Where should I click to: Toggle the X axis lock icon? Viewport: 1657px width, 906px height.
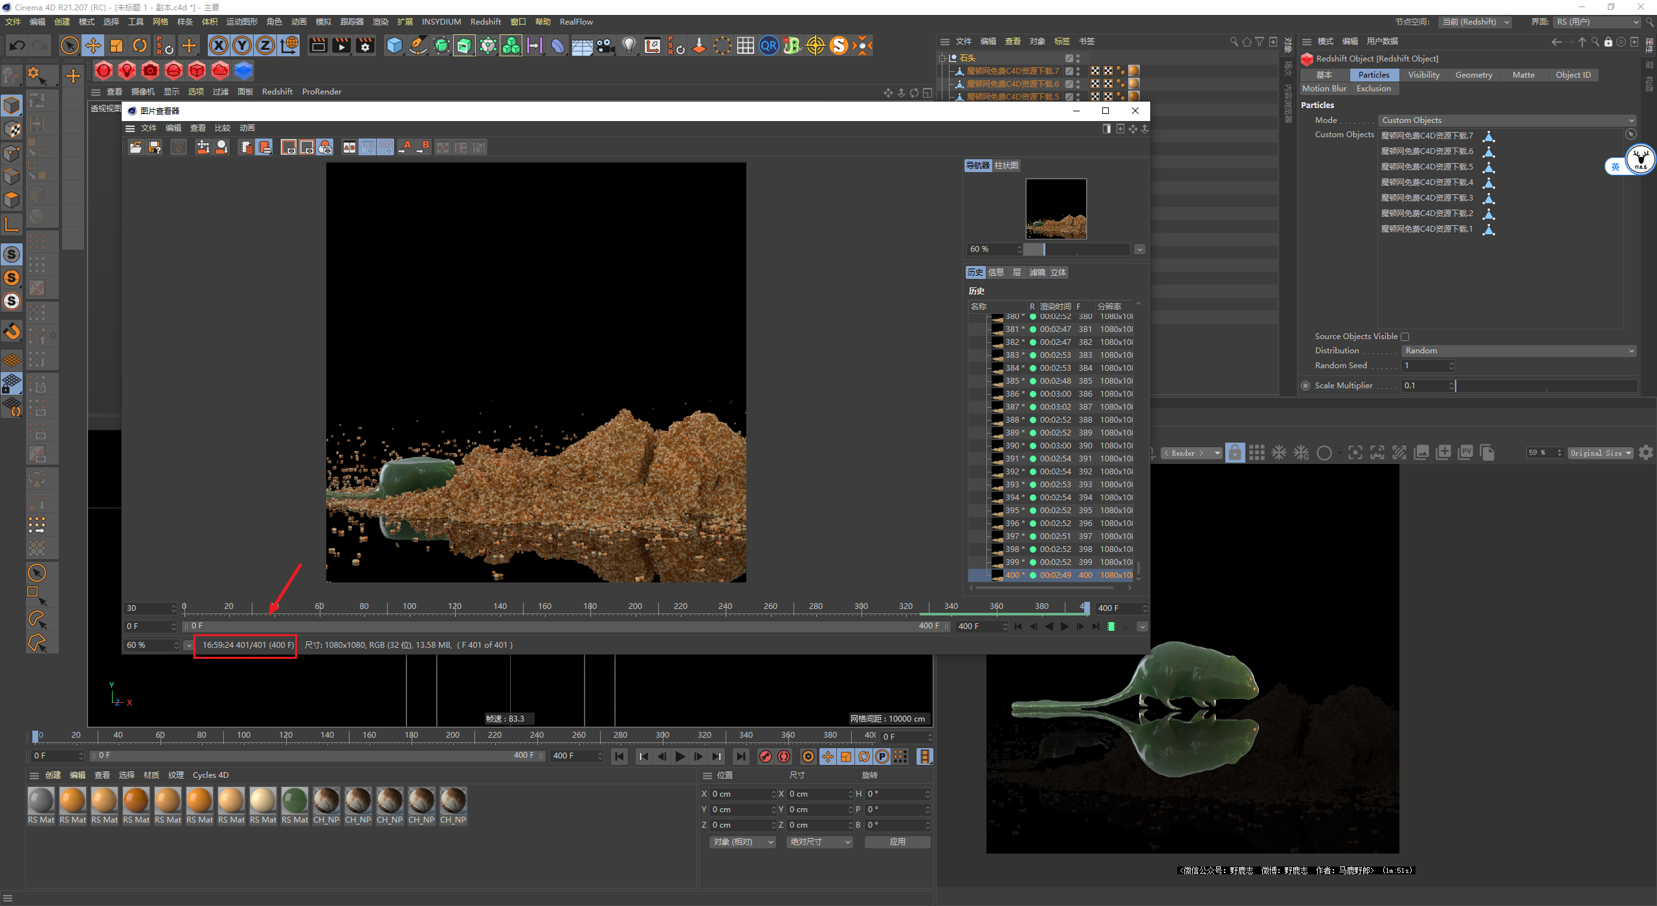coord(219,45)
